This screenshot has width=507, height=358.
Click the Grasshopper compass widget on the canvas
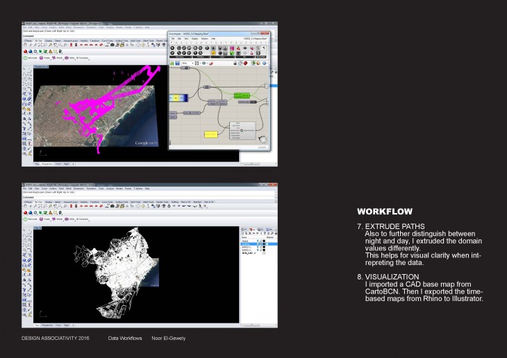[x=262, y=140]
